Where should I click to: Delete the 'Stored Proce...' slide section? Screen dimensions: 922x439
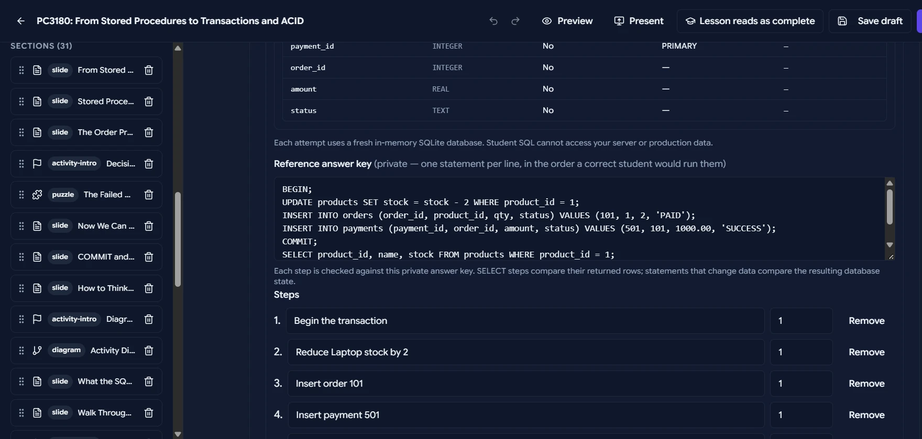click(149, 102)
